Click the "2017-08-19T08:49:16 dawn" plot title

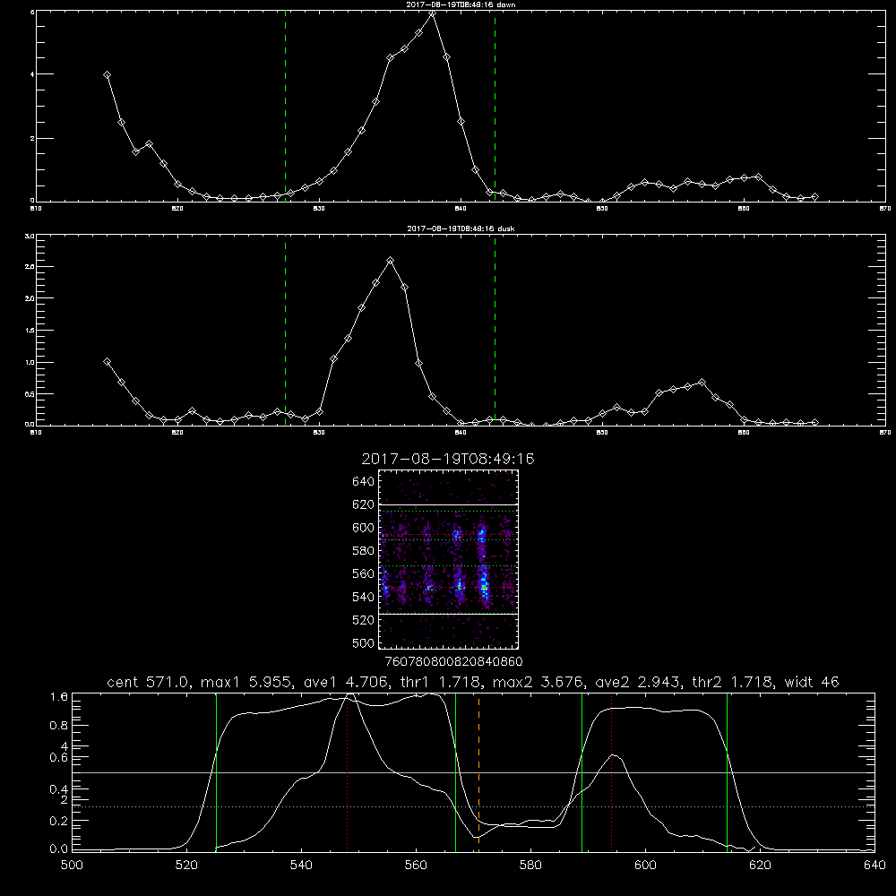[x=461, y=4]
